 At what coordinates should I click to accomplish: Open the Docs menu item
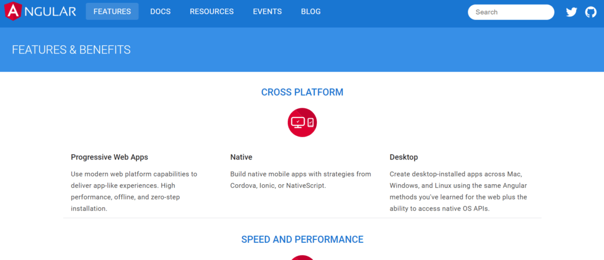click(160, 12)
